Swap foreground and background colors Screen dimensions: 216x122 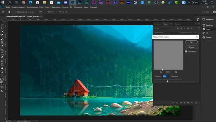coord(3,79)
